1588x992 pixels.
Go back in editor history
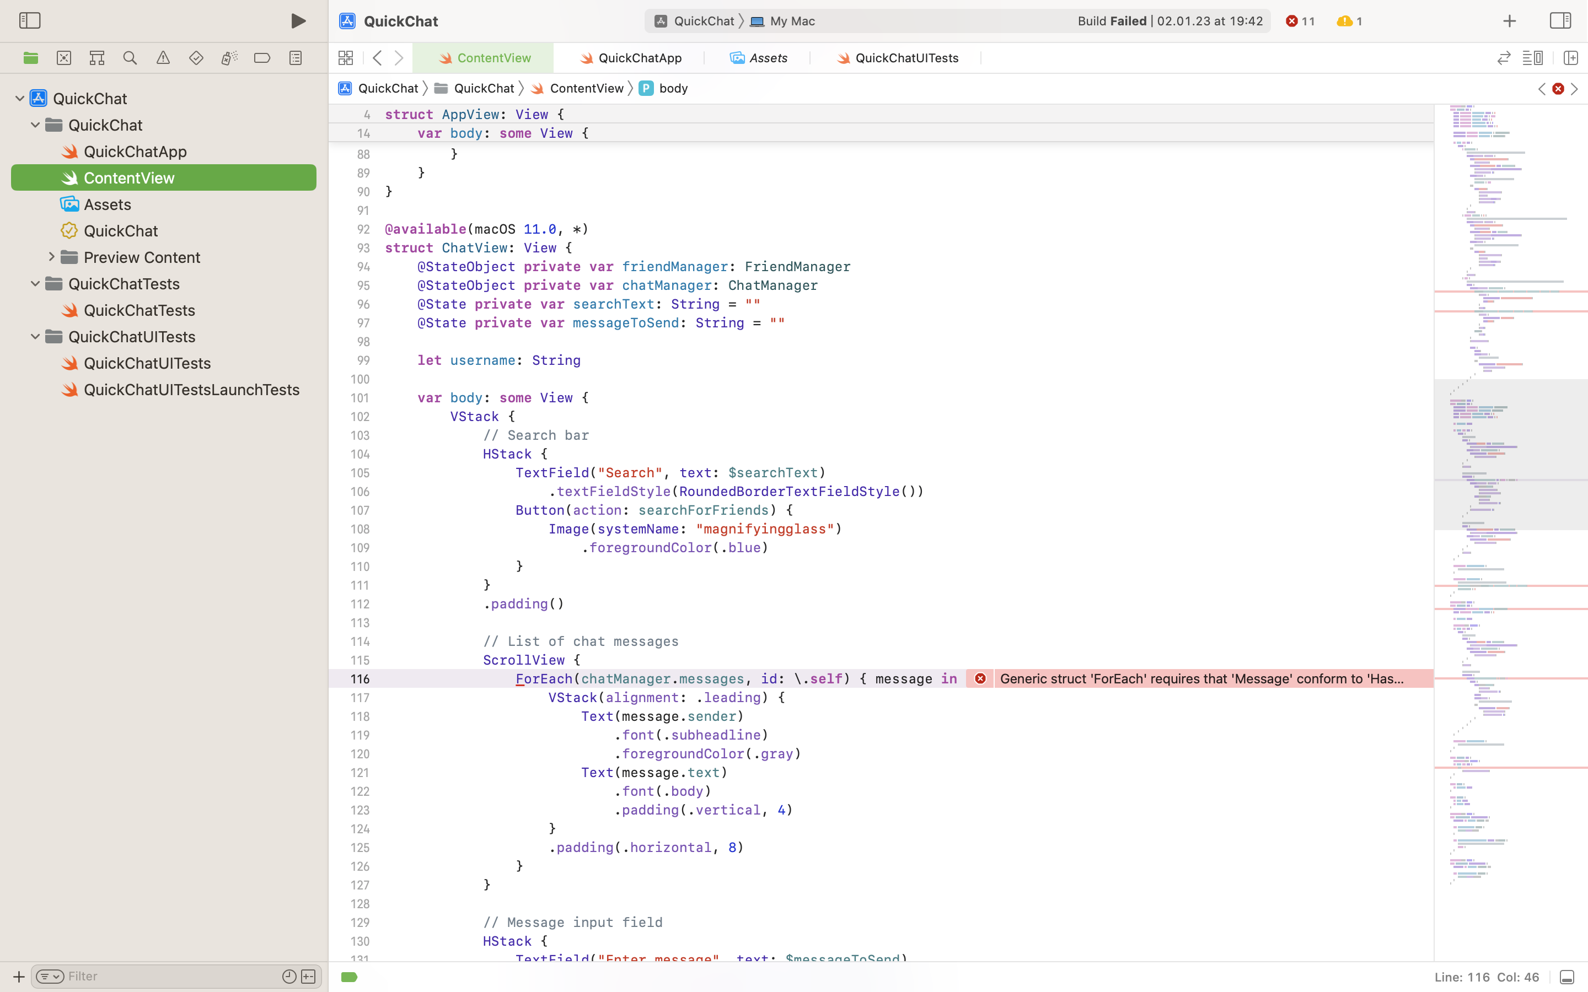377,58
